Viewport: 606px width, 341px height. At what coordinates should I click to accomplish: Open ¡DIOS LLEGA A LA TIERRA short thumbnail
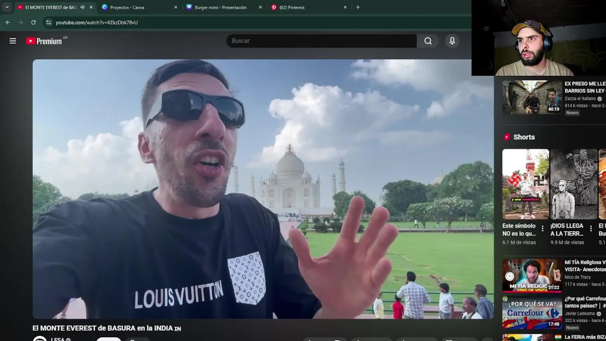574,184
